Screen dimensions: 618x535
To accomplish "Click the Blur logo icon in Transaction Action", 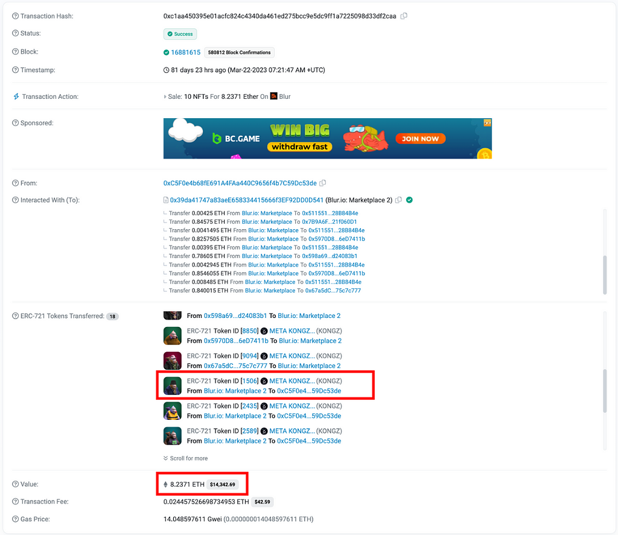I will click(273, 96).
